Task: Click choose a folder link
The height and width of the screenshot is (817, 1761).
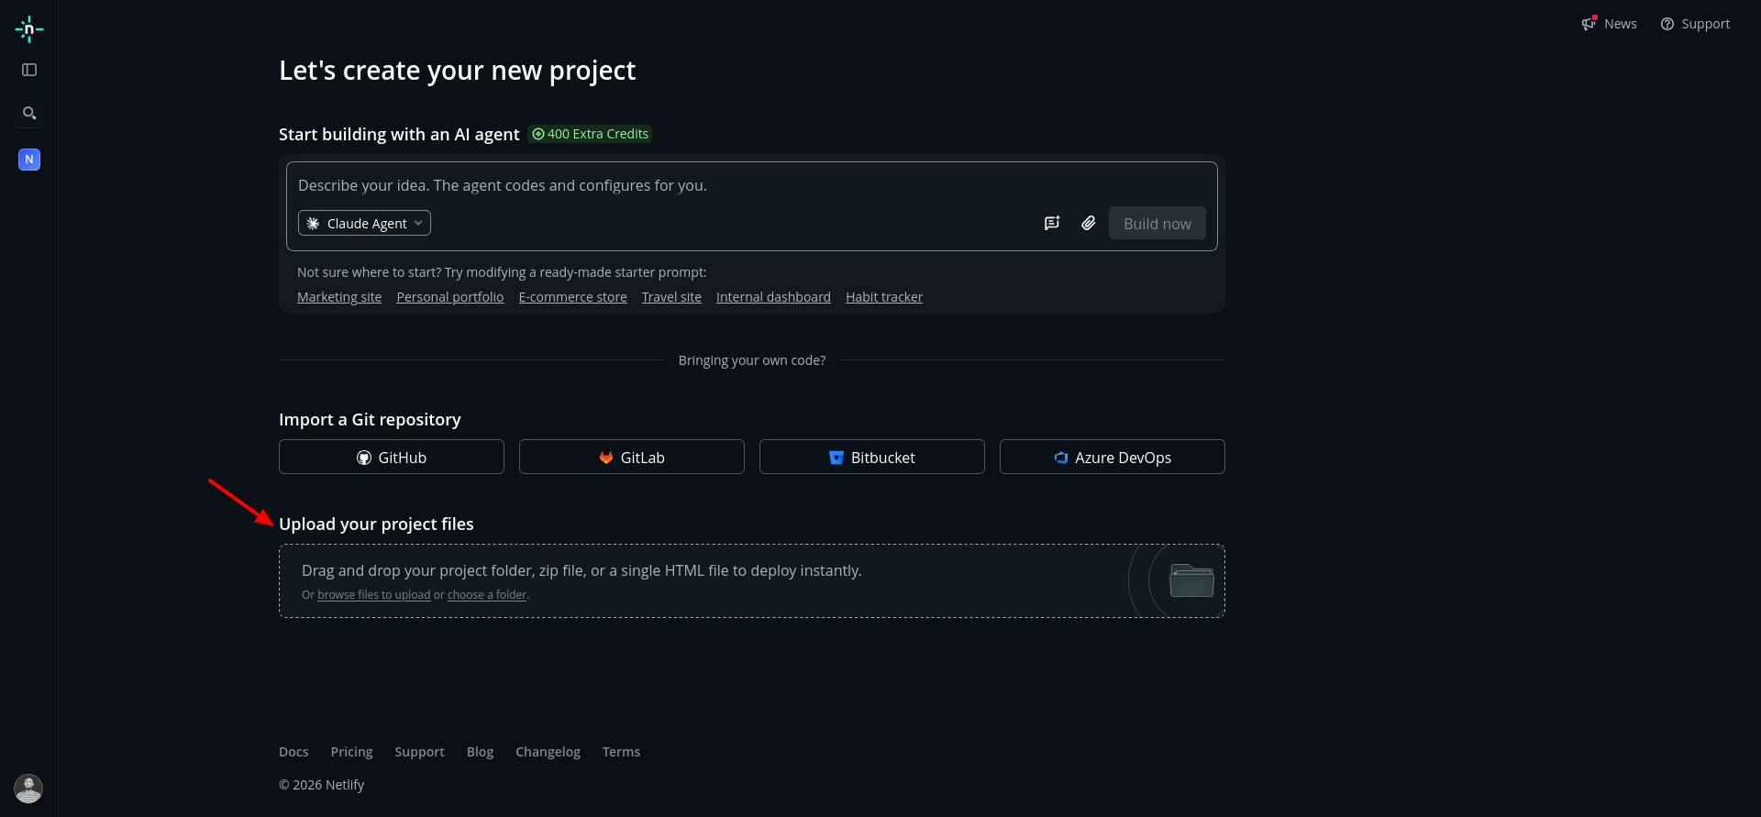Action: (487, 595)
